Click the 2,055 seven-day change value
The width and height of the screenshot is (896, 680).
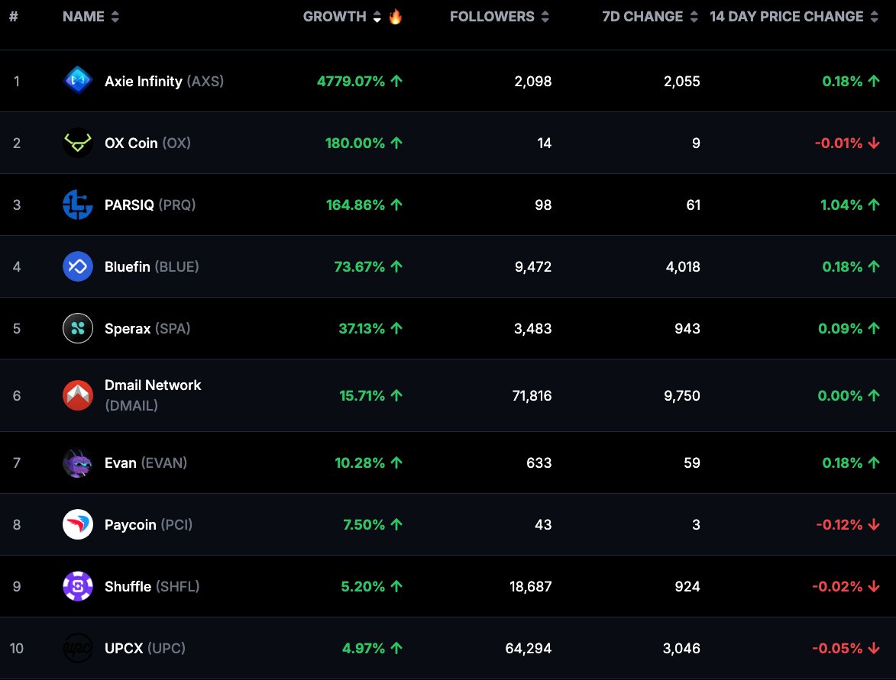click(x=681, y=81)
